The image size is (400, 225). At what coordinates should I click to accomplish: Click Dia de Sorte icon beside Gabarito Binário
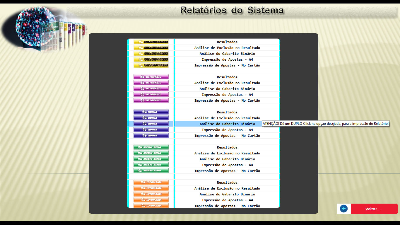point(151,54)
